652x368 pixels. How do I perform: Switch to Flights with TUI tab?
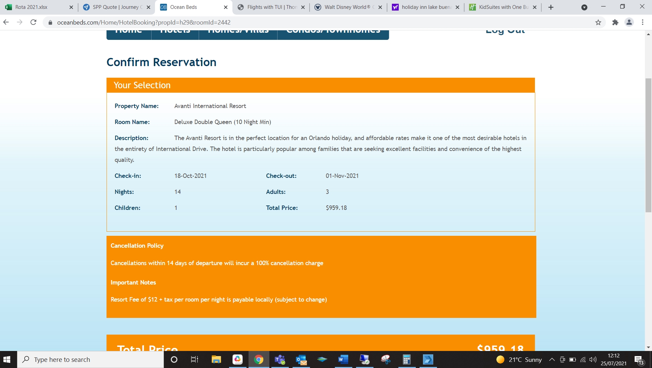pos(271,7)
